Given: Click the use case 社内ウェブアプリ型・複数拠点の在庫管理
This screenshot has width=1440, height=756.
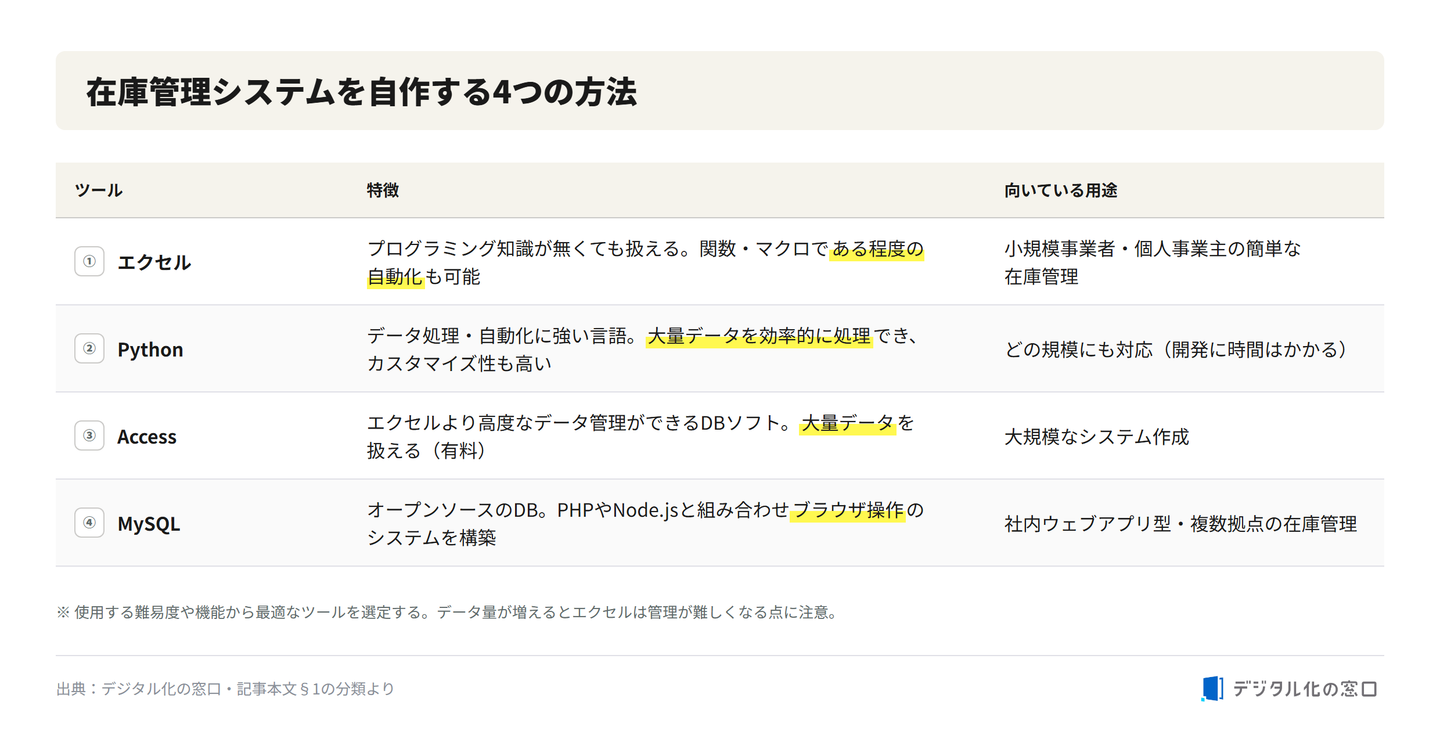Looking at the screenshot, I should pyautogui.click(x=1181, y=524).
